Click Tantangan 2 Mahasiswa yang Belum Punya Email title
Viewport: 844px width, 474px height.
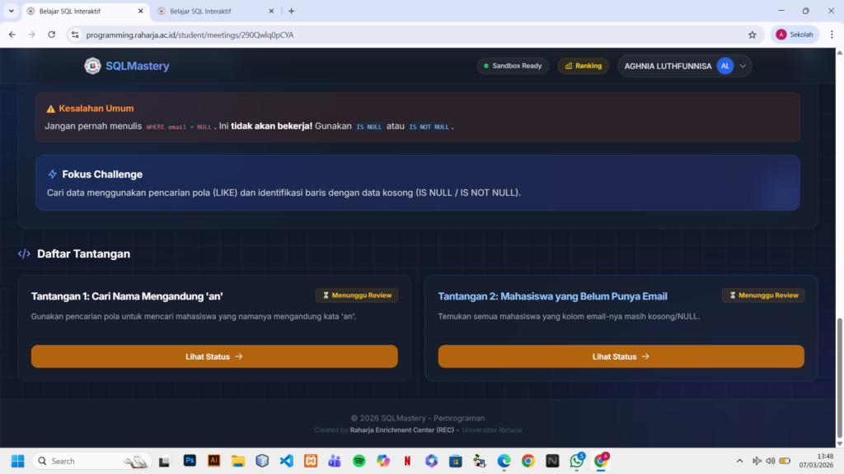coord(552,296)
